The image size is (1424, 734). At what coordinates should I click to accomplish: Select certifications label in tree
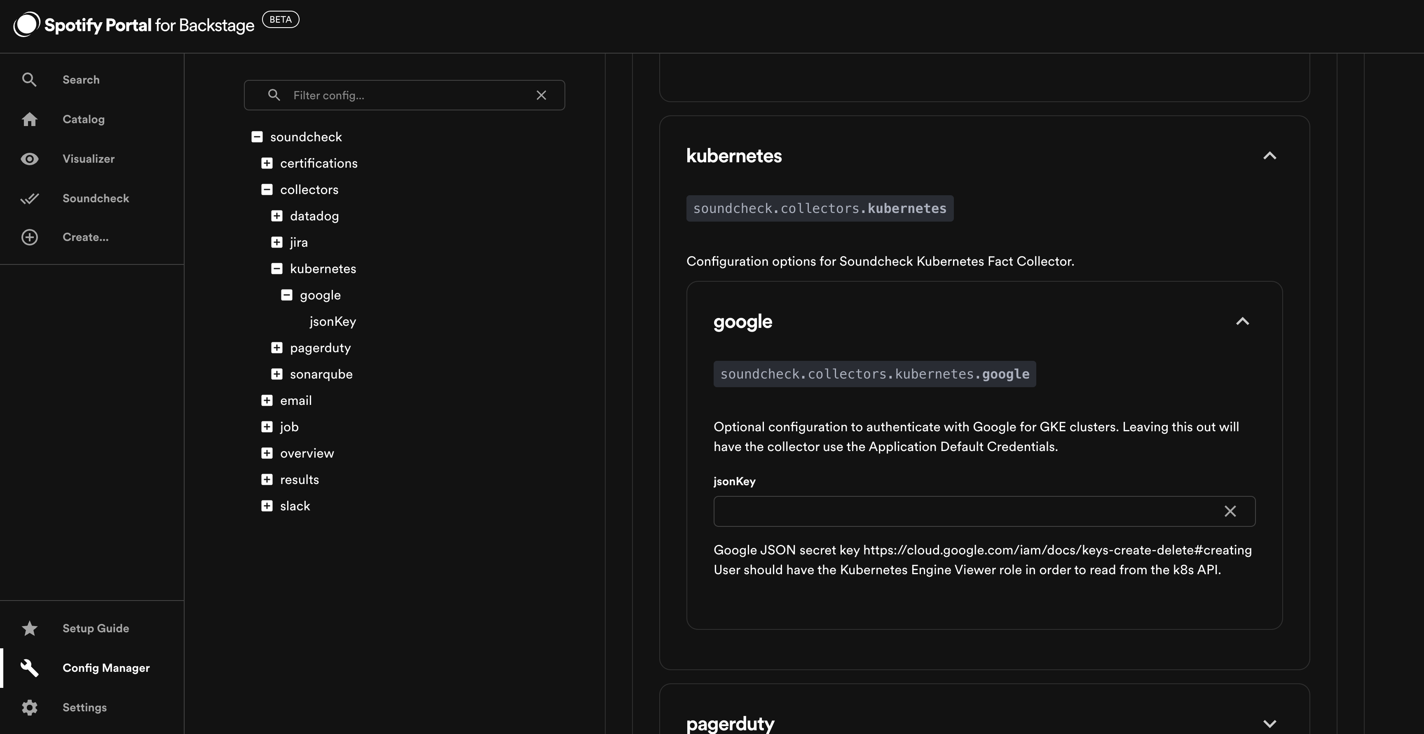pos(319,163)
